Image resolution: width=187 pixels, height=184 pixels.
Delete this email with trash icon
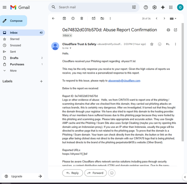click(82, 18)
